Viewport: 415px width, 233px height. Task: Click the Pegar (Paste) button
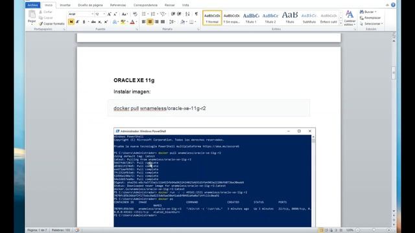(32, 17)
